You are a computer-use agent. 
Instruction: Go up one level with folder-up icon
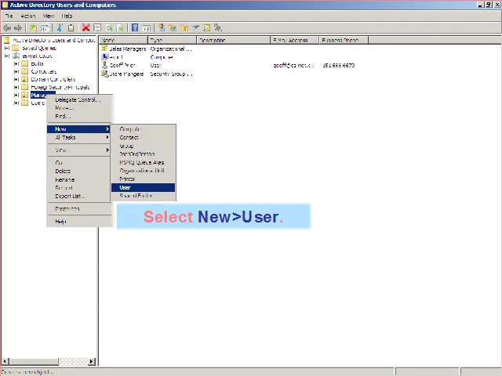pos(33,28)
